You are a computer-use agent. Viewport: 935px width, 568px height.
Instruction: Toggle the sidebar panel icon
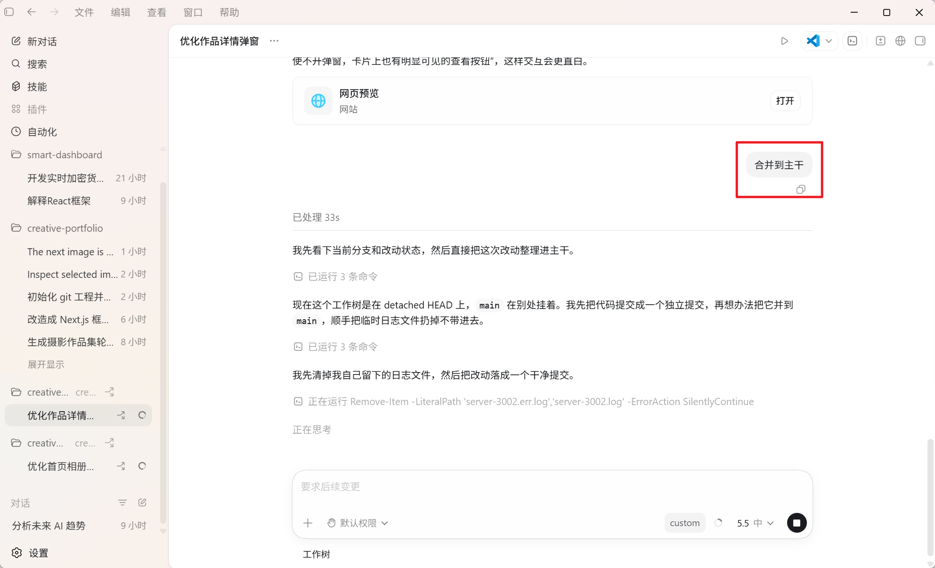9,12
